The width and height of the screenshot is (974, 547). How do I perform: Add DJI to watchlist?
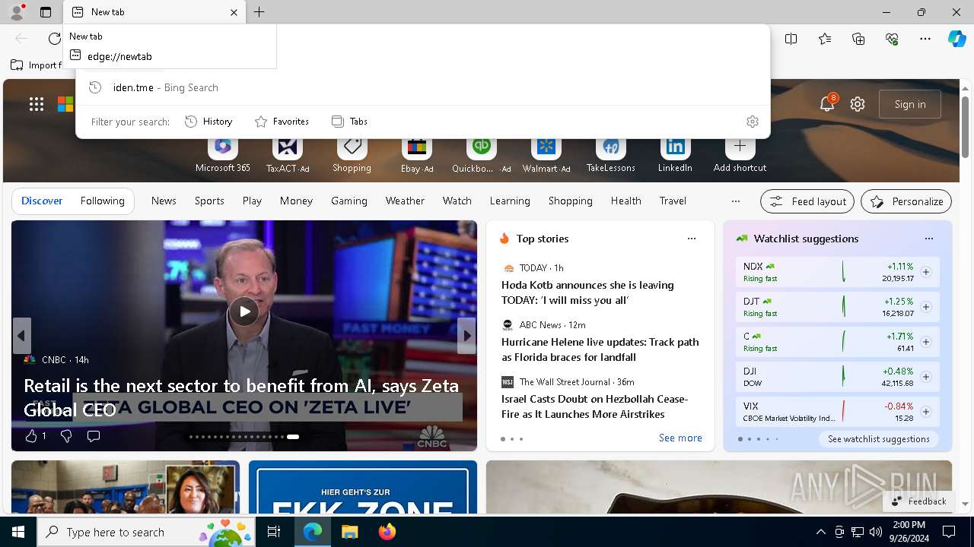[x=926, y=377]
